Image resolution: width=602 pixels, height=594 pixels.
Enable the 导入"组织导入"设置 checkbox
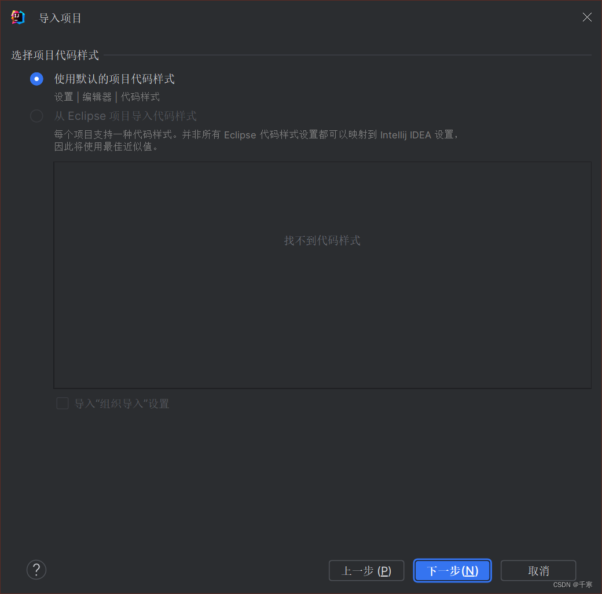tap(62, 403)
